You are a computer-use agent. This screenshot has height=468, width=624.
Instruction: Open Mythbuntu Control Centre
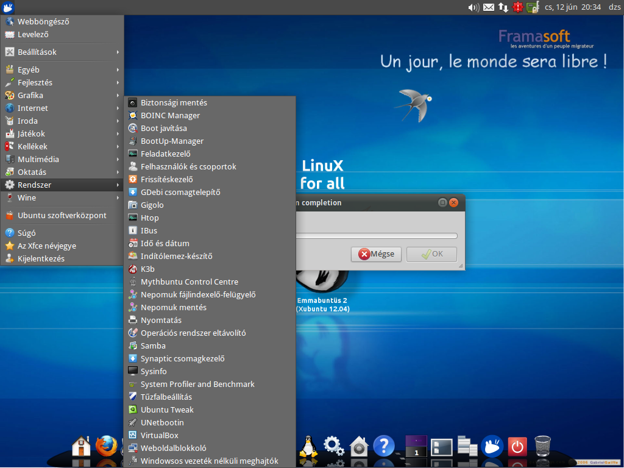(x=210, y=282)
